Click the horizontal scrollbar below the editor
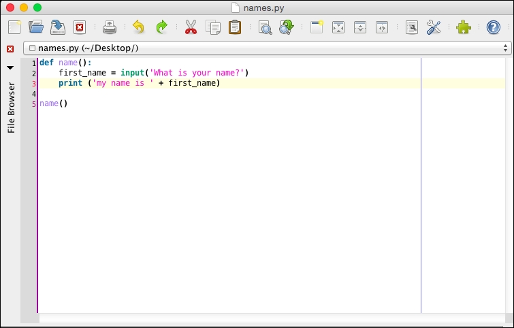The height and width of the screenshot is (328, 514). (x=272, y=318)
